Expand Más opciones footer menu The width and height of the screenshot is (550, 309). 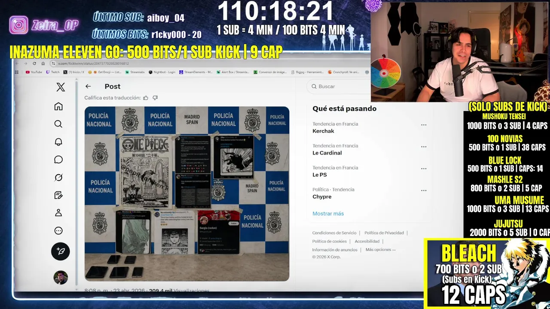tap(380, 250)
